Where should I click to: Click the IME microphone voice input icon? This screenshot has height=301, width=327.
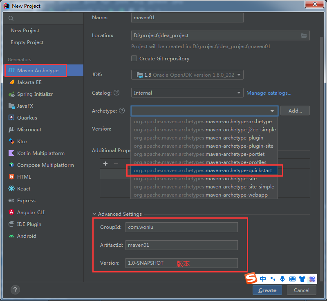point(282,279)
